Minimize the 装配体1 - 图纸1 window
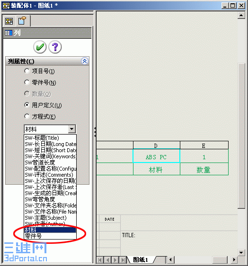 (225, 6)
